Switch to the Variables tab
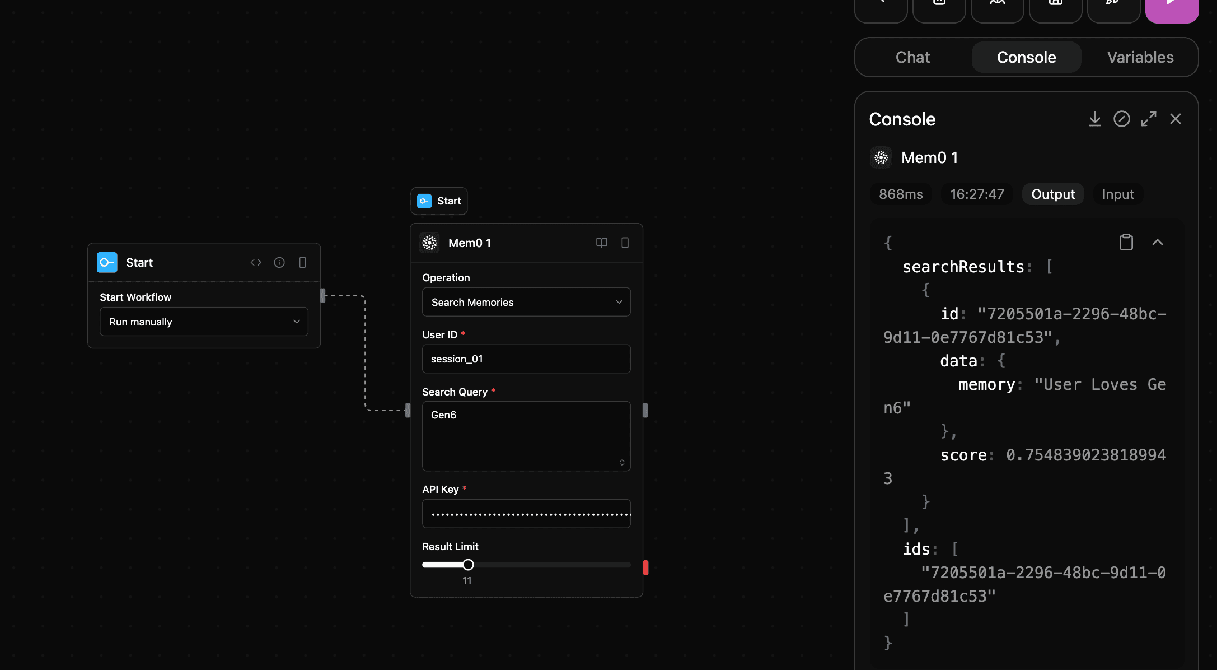 [x=1140, y=57]
